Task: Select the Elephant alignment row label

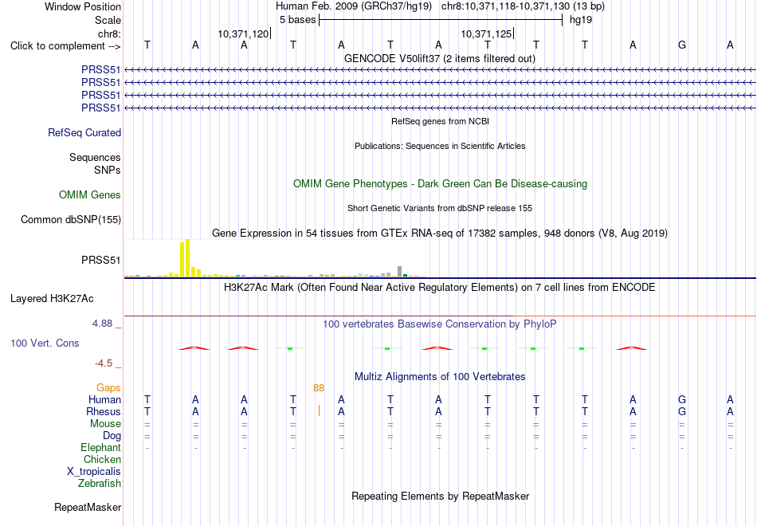Action: (x=100, y=448)
